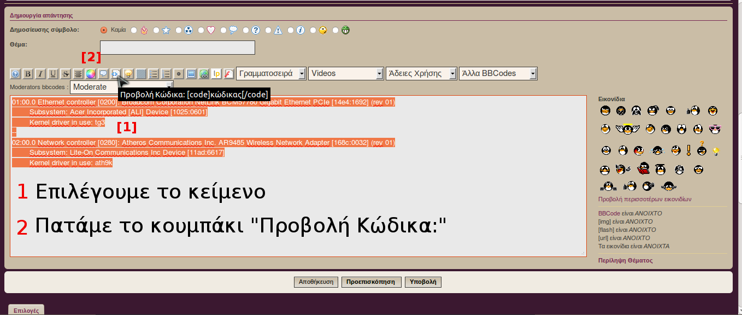Select the heart post icon radio button
The height and width of the screenshot is (315, 742).
point(201,30)
